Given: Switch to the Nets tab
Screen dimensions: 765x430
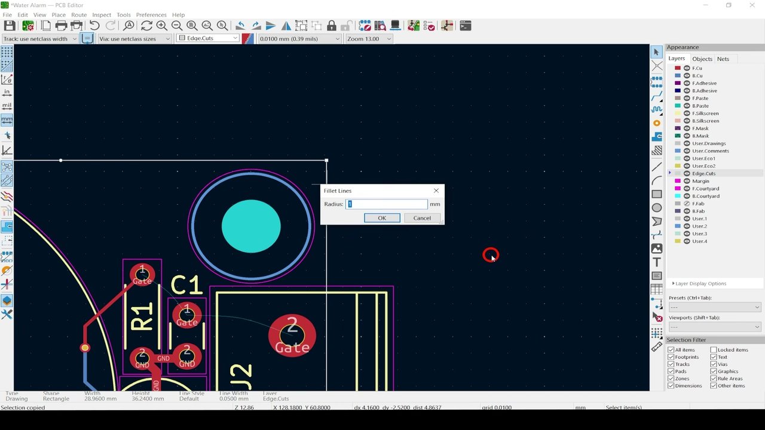Looking at the screenshot, I should click(723, 59).
